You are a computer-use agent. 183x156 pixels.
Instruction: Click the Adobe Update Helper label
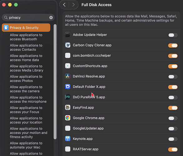tap(90, 35)
